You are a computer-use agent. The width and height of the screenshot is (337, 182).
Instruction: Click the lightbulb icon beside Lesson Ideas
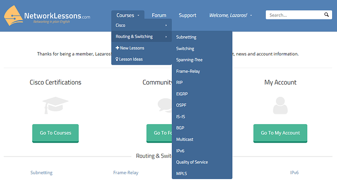pyautogui.click(x=117, y=59)
